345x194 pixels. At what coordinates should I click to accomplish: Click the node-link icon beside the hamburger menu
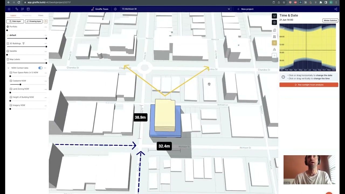[x=17, y=9]
